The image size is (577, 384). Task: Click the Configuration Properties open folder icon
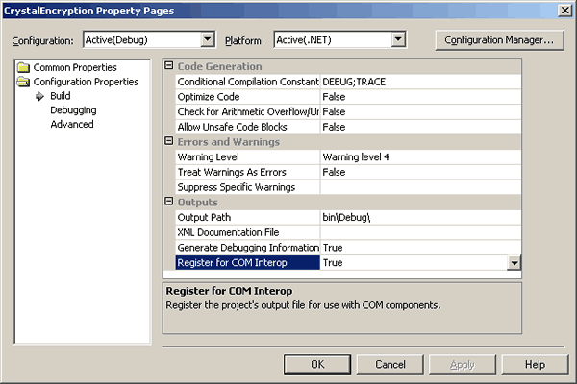(x=23, y=82)
